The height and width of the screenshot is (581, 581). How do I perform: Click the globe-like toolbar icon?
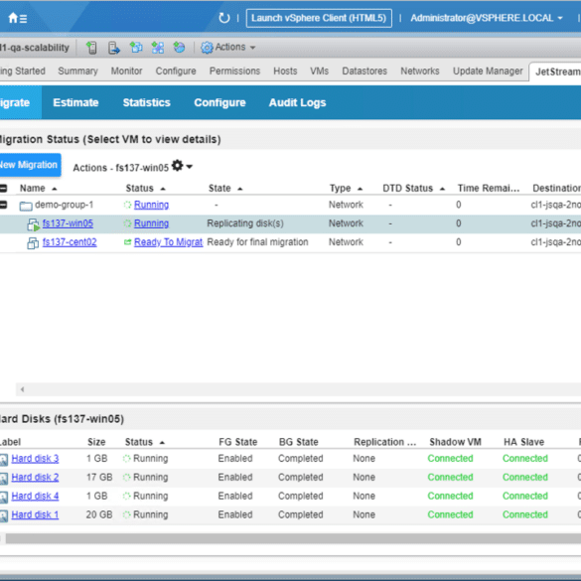[x=180, y=47]
